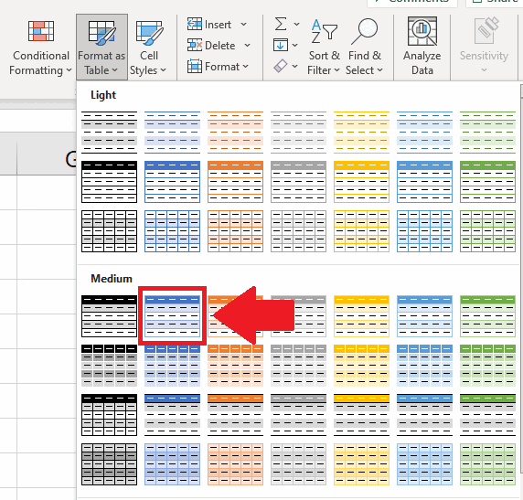Pick black-header Medium style with white grid cells

click(x=109, y=415)
